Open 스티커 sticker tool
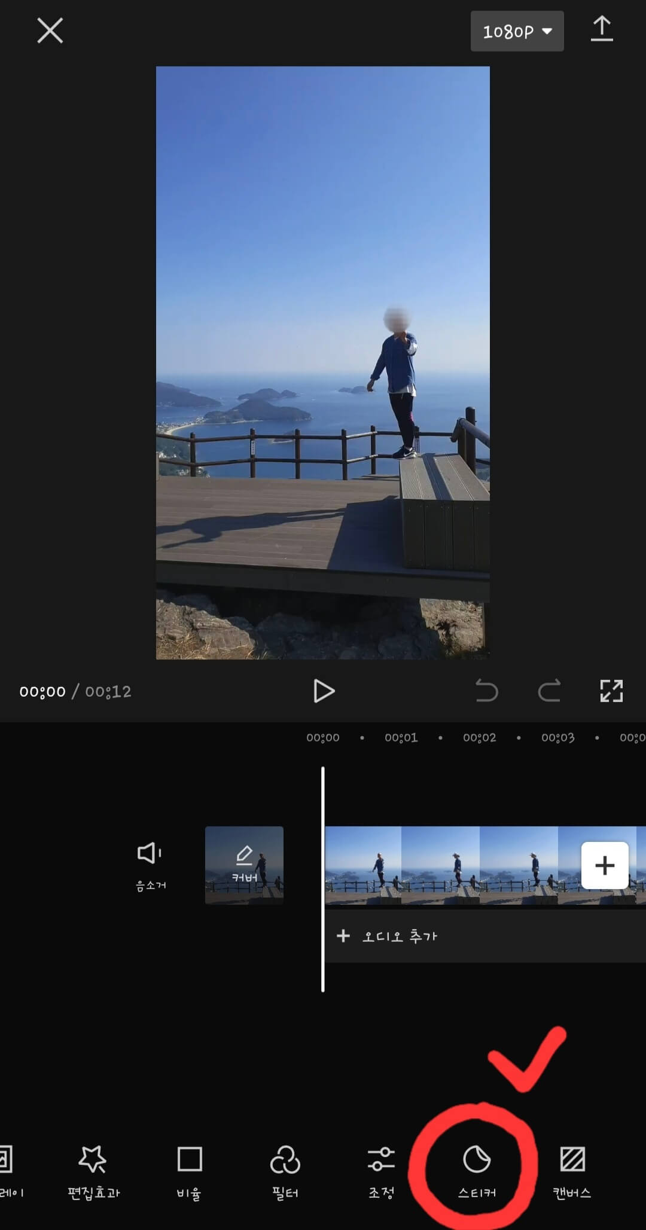Viewport: 646px width, 1230px height. [x=477, y=1173]
